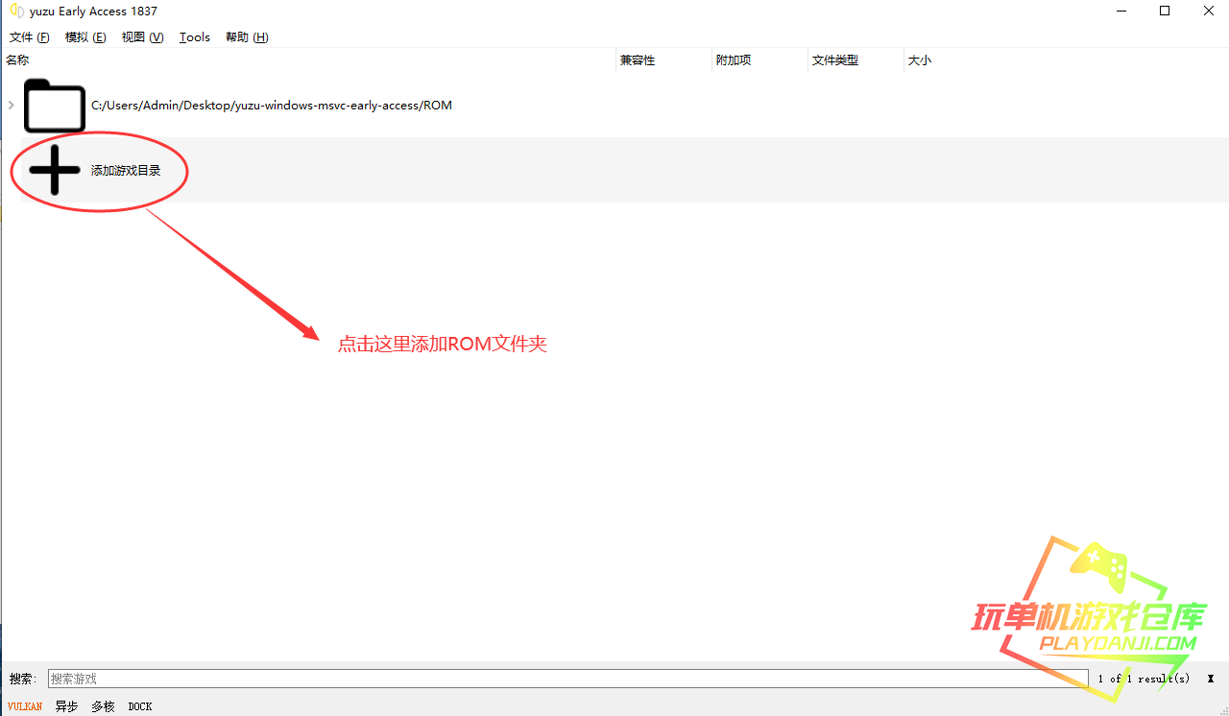Image resolution: width=1229 pixels, height=716 pixels.
Task: Expand the ROM directory tree arrow
Action: click(x=11, y=106)
